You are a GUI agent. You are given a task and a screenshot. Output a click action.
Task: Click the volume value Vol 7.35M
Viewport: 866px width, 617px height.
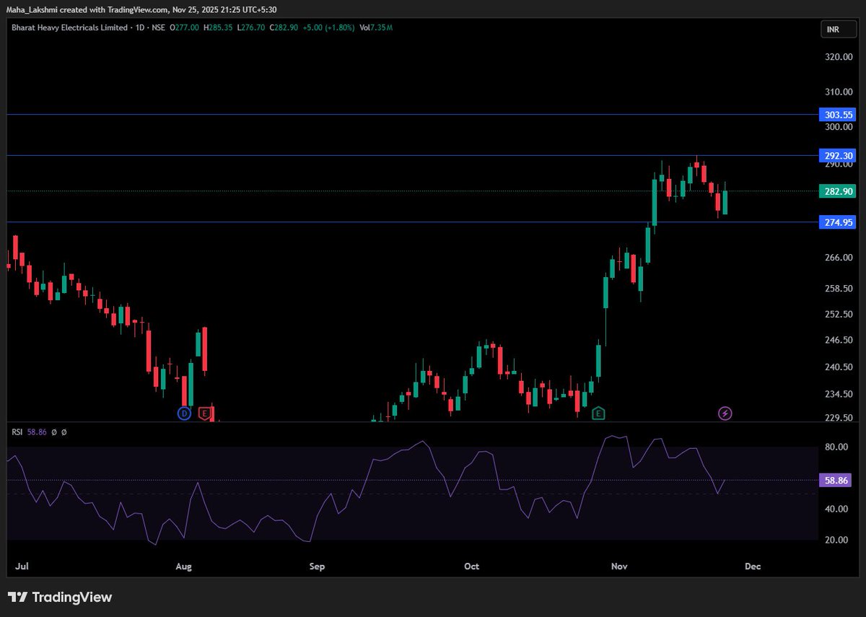(376, 27)
